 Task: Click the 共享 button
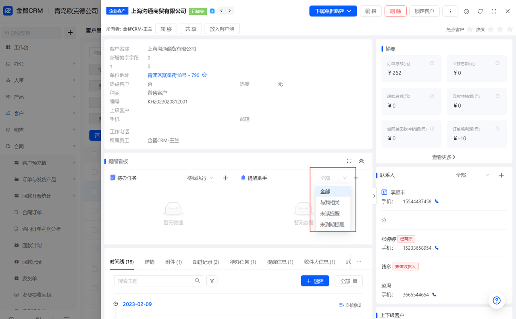[x=191, y=29]
